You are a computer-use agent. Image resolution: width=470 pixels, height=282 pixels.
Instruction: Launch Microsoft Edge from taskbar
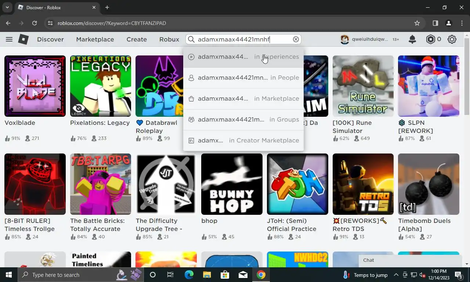coord(189,275)
